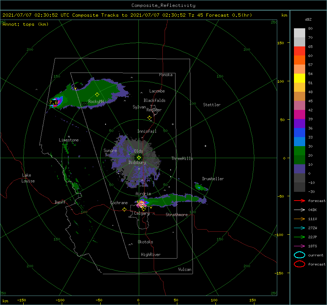
Task: Click the yellow diamond marker near Cochrane
Action: pyautogui.click(x=124, y=209)
